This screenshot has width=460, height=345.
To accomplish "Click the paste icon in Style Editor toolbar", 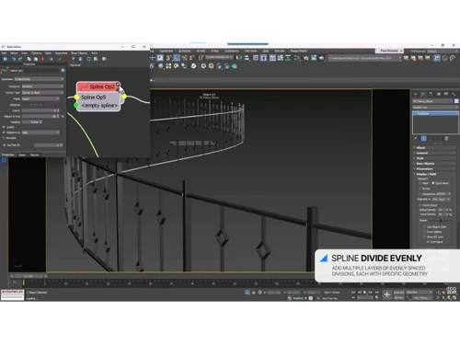I will point(36,59).
